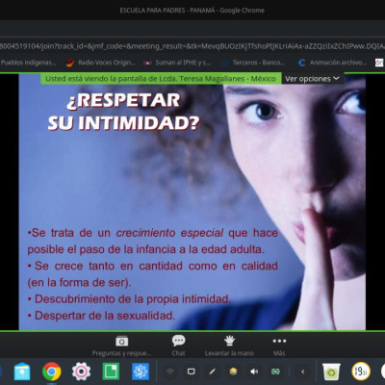Open the green spreadsheet app icon
This screenshot has width=385, height=385.
[x=111, y=372]
